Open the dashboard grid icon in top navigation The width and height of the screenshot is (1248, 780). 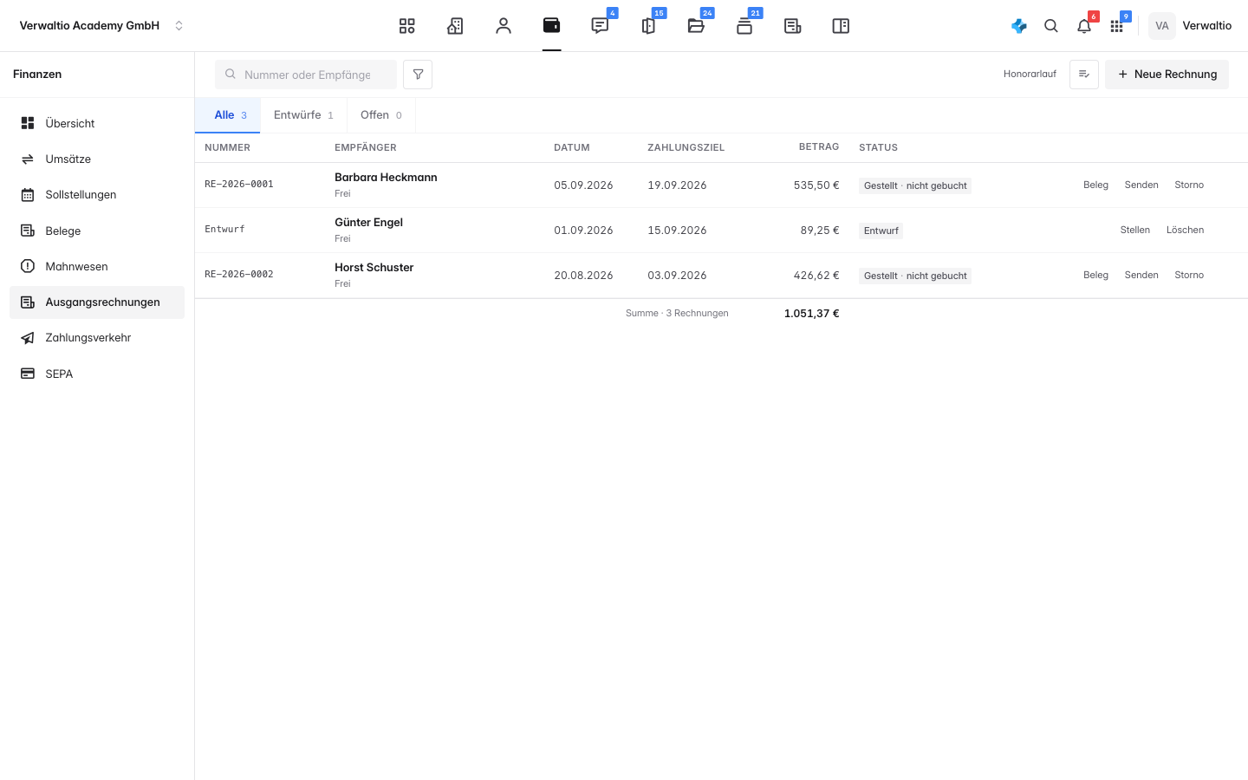pyautogui.click(x=406, y=26)
